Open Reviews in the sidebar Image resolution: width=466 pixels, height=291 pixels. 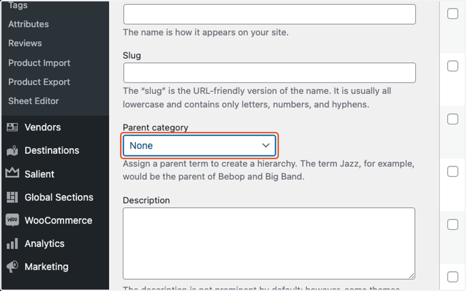pyautogui.click(x=25, y=43)
